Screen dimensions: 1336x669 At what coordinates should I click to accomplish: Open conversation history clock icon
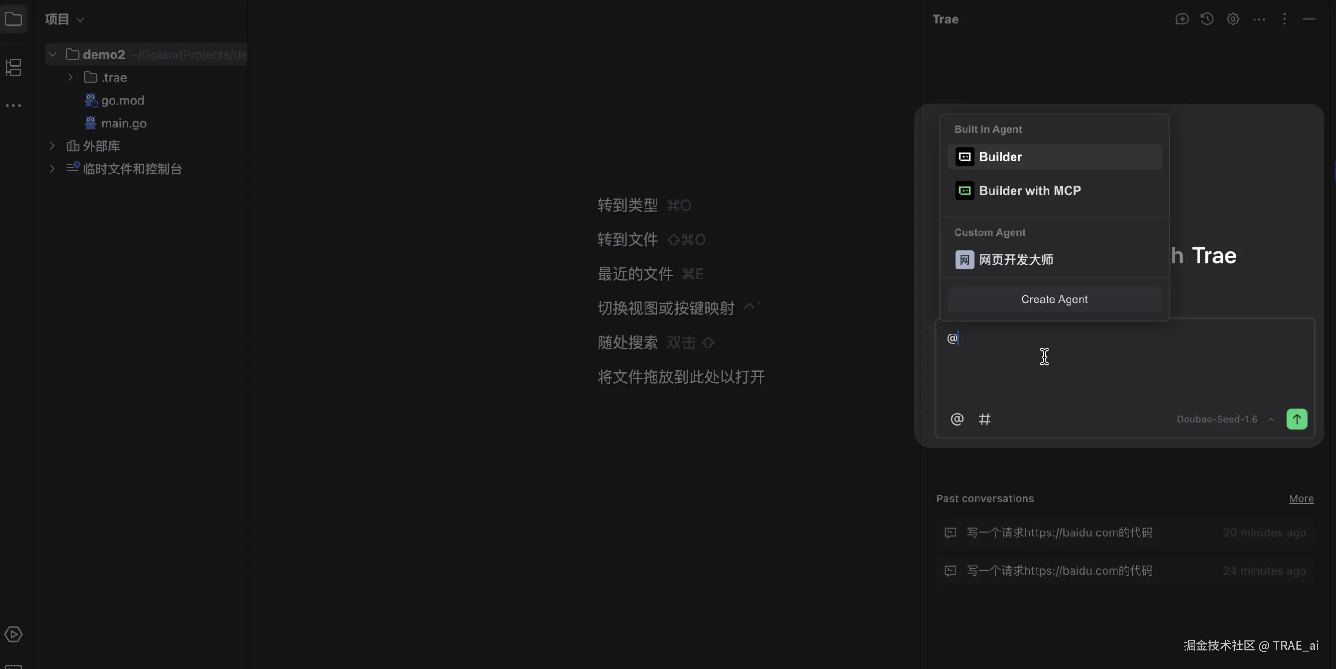click(x=1208, y=19)
